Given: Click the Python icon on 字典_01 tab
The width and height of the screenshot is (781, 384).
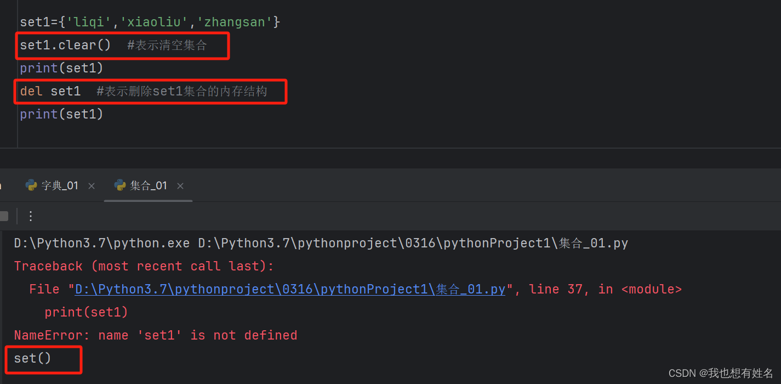Looking at the screenshot, I should pyautogui.click(x=31, y=185).
